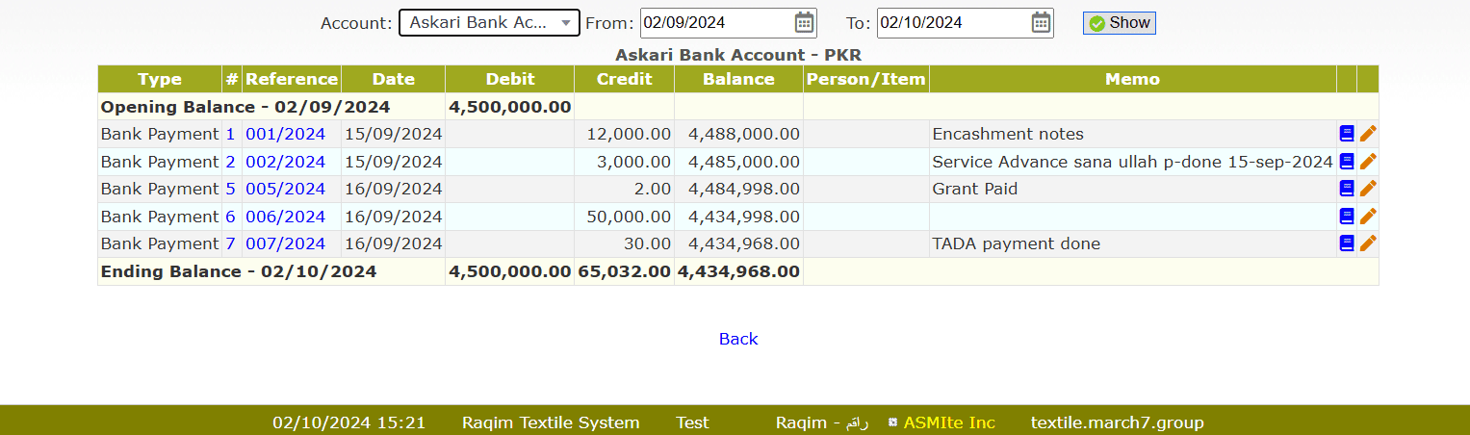The width and height of the screenshot is (1470, 435).
Task: Click pencil edit icon for Grant Paid row
Action: click(x=1368, y=189)
